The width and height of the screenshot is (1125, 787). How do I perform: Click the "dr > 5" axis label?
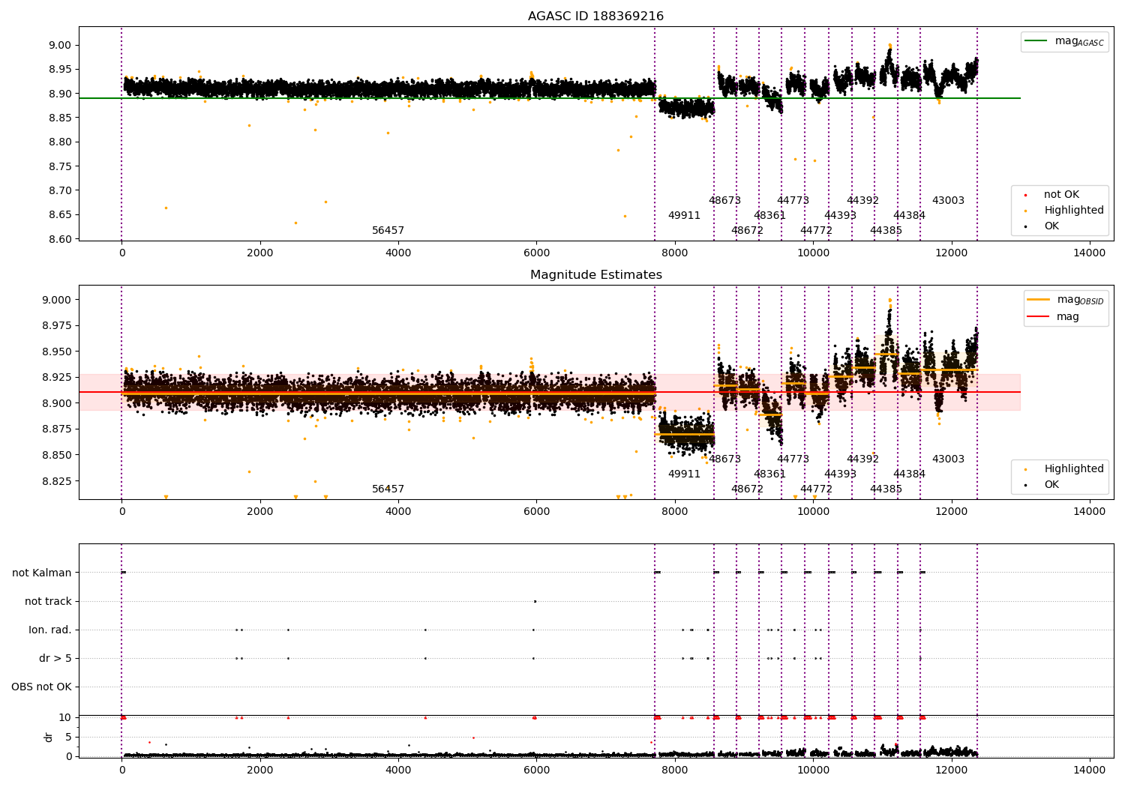tap(55, 658)
